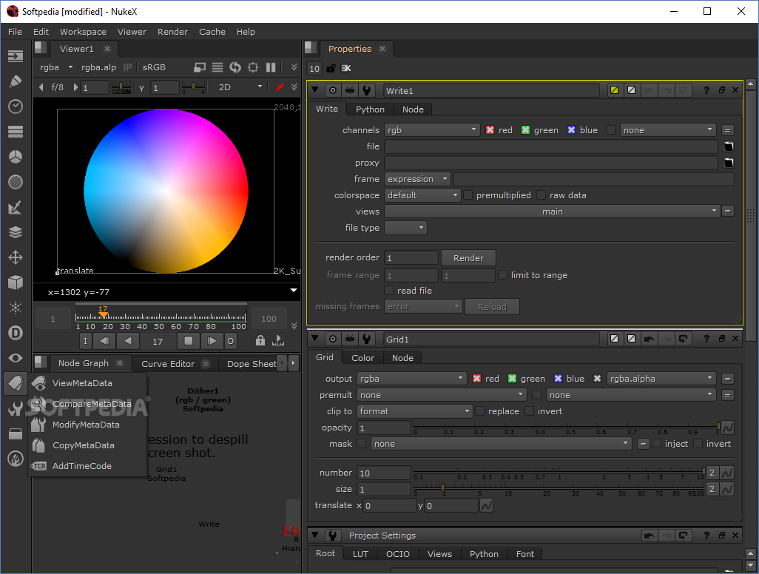Open the Time nodes clock icon
The width and height of the screenshot is (759, 574).
click(16, 107)
